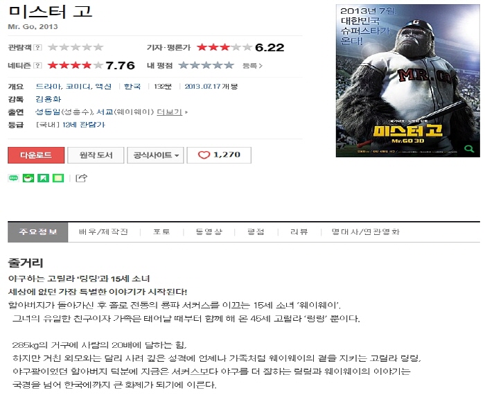Open the Mr. Go movie poster thumbnail

pyautogui.click(x=408, y=80)
